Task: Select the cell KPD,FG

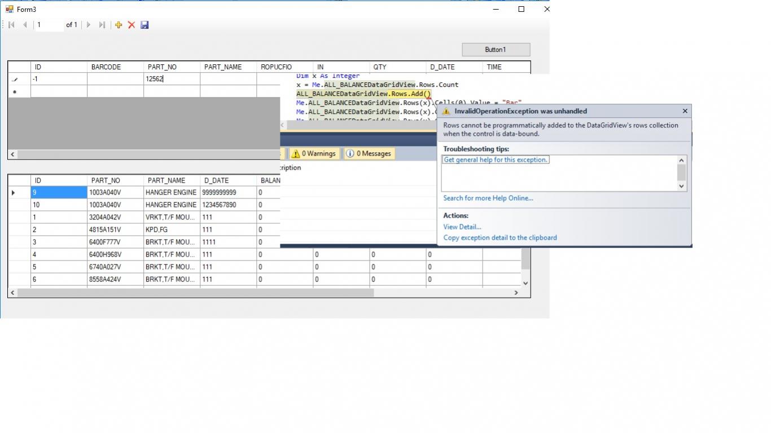Action: tap(172, 229)
